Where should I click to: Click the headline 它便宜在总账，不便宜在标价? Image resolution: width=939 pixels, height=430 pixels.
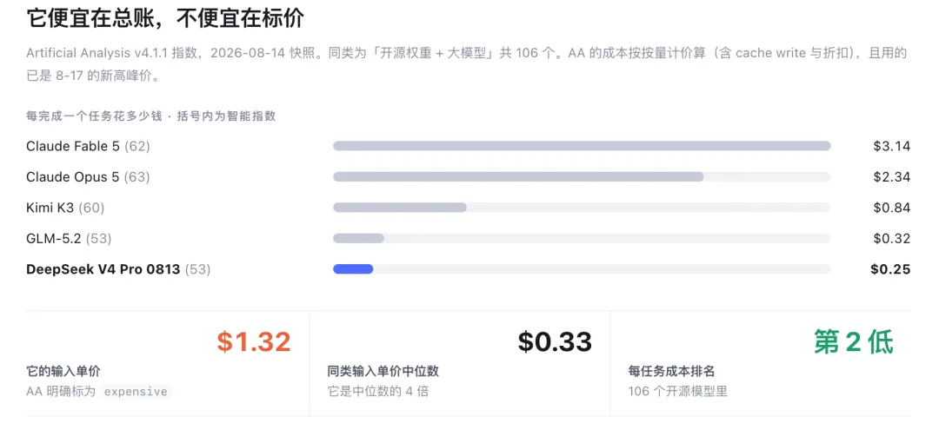[165, 18]
